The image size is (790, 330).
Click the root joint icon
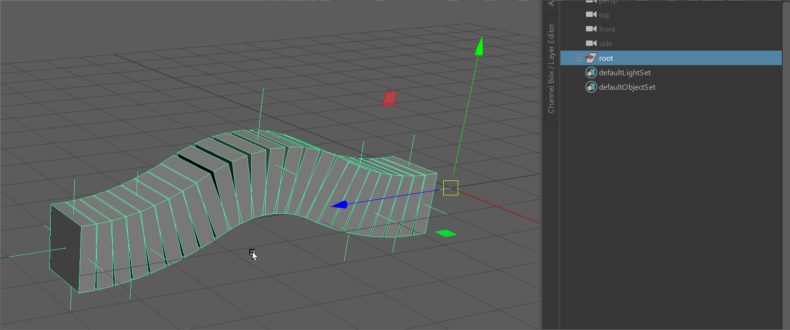591,58
